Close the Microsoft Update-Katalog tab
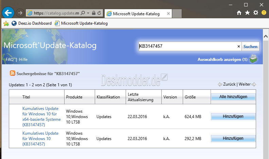The height and width of the screenshot is (159, 269). point(168,14)
